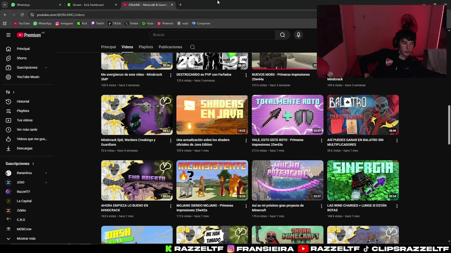The width and height of the screenshot is (451, 253).
Task: Go back in browser history
Action: [5, 15]
